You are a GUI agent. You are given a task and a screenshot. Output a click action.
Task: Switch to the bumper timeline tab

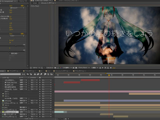click(x=3, y=71)
